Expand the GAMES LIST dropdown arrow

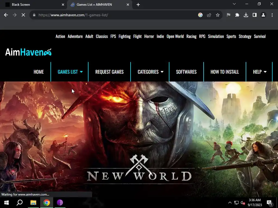point(81,72)
